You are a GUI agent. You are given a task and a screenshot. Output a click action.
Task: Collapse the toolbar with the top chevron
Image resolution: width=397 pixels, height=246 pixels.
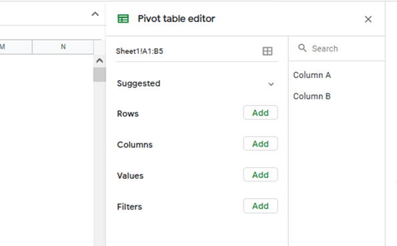[95, 14]
